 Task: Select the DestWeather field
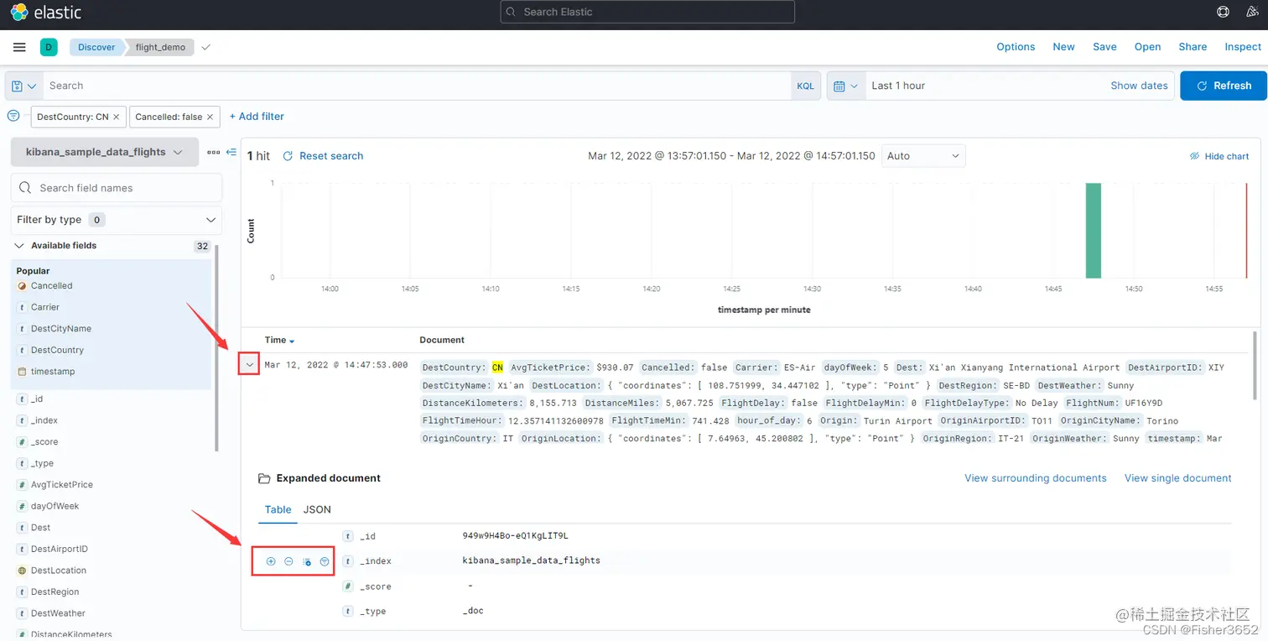[x=58, y=613]
